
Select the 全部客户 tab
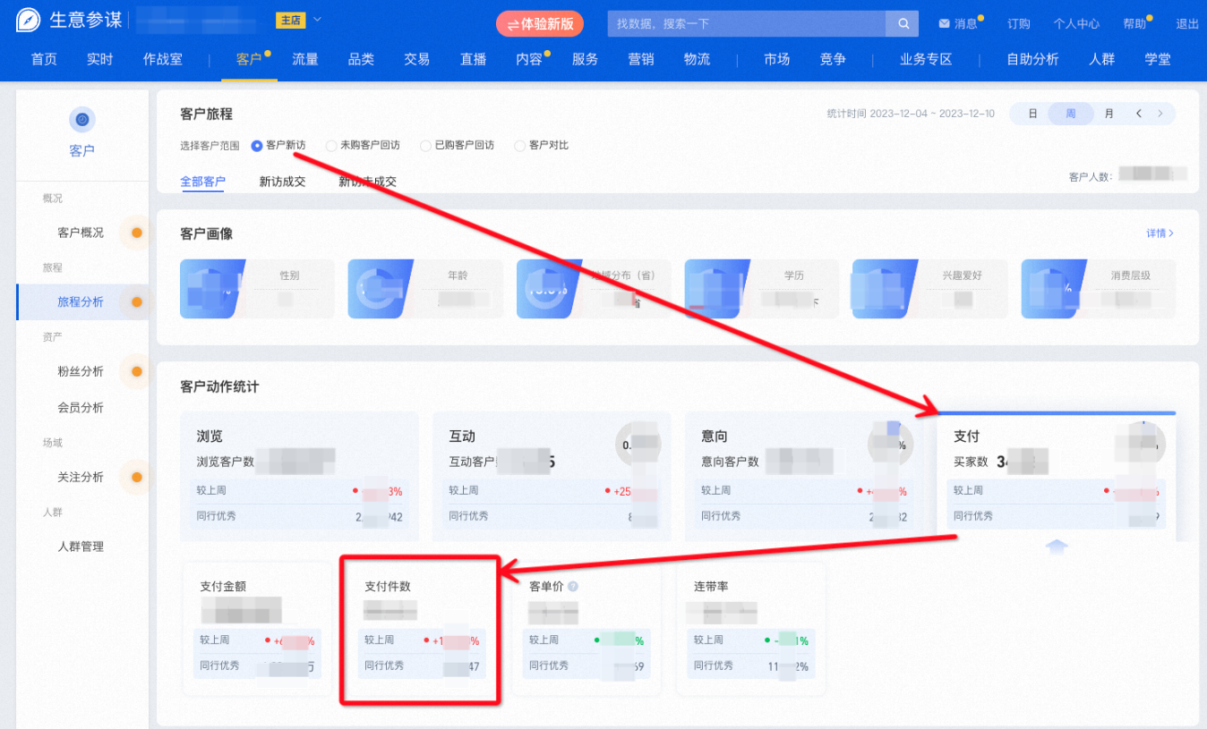pyautogui.click(x=202, y=182)
